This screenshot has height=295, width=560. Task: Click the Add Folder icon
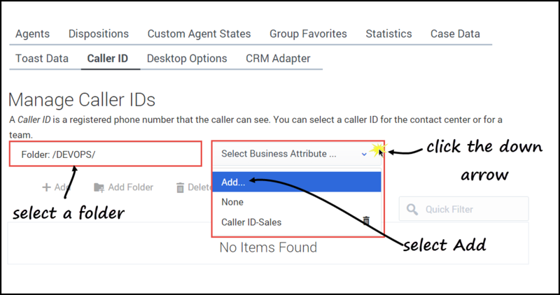tap(99, 187)
